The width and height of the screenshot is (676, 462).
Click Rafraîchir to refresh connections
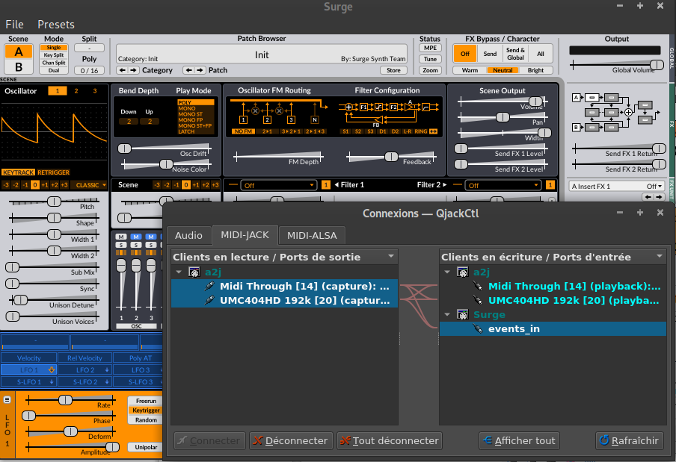coord(628,440)
